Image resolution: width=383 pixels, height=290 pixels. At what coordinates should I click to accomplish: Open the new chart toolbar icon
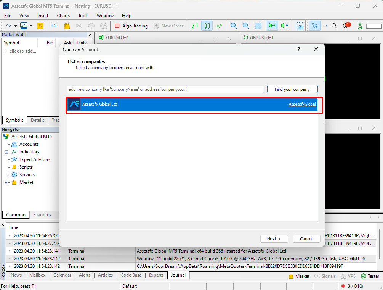click(8, 26)
